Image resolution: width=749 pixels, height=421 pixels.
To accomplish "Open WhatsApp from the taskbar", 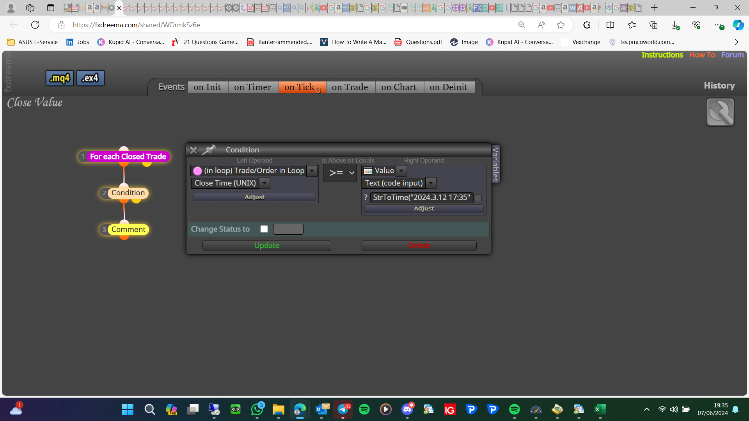I will (257, 409).
